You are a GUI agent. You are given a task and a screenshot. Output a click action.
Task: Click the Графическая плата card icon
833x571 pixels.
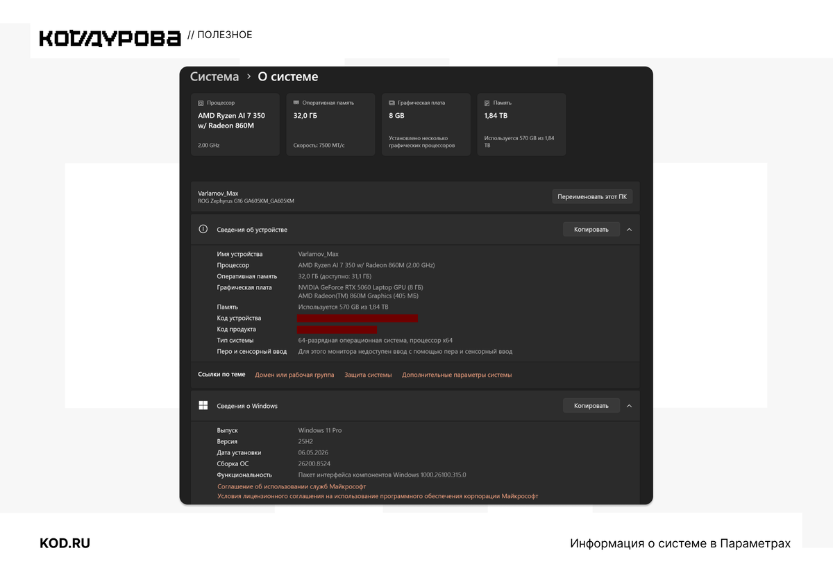tap(392, 103)
